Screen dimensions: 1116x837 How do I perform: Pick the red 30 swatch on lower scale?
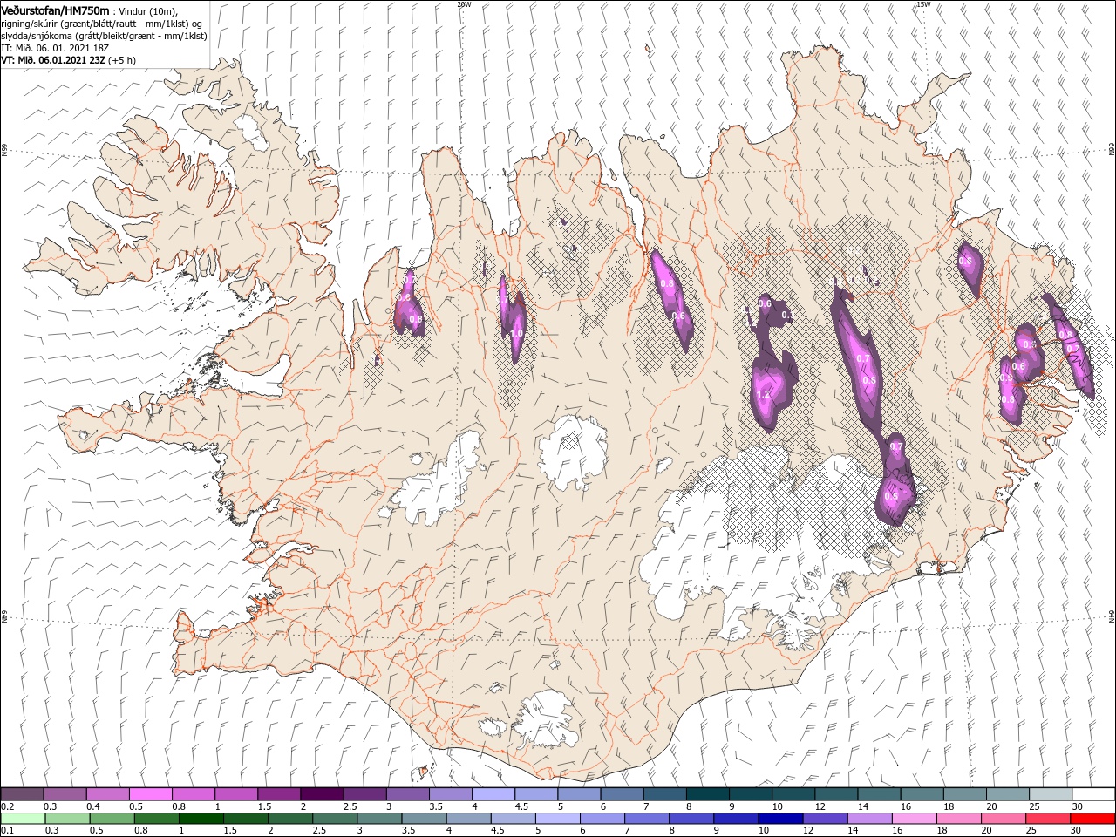click(x=1092, y=819)
